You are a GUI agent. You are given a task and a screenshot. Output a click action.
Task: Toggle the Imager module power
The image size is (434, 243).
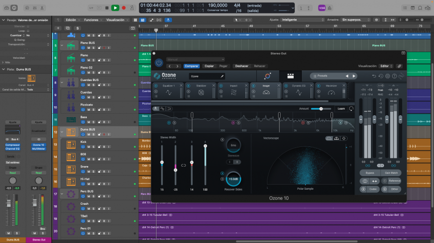(253, 86)
